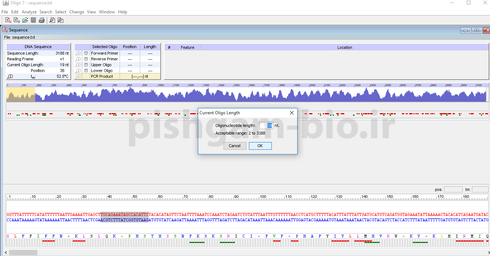Enable the Upper Oligo checkbox

(x=86, y=65)
